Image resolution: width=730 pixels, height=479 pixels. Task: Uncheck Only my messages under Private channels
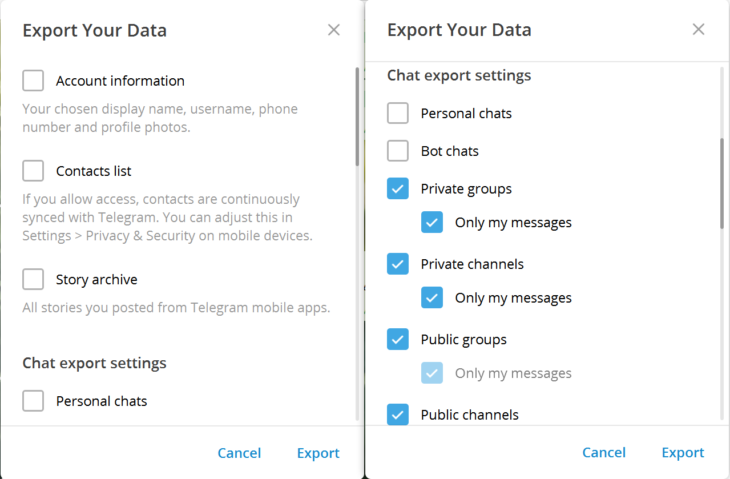tap(432, 297)
